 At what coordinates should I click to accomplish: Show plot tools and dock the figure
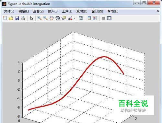pyautogui.click(x=109, y=18)
